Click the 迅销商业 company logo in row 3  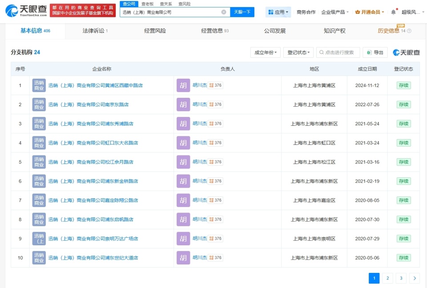coord(39,124)
